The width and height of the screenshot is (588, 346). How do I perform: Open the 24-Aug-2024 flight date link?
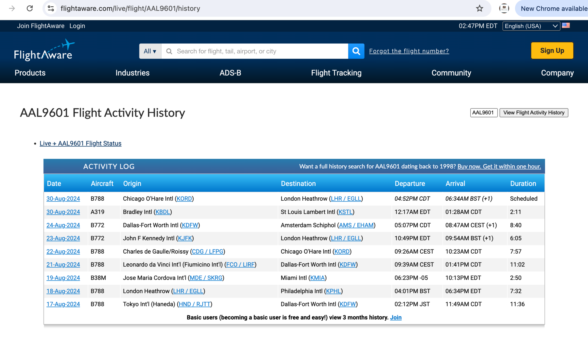coord(63,225)
